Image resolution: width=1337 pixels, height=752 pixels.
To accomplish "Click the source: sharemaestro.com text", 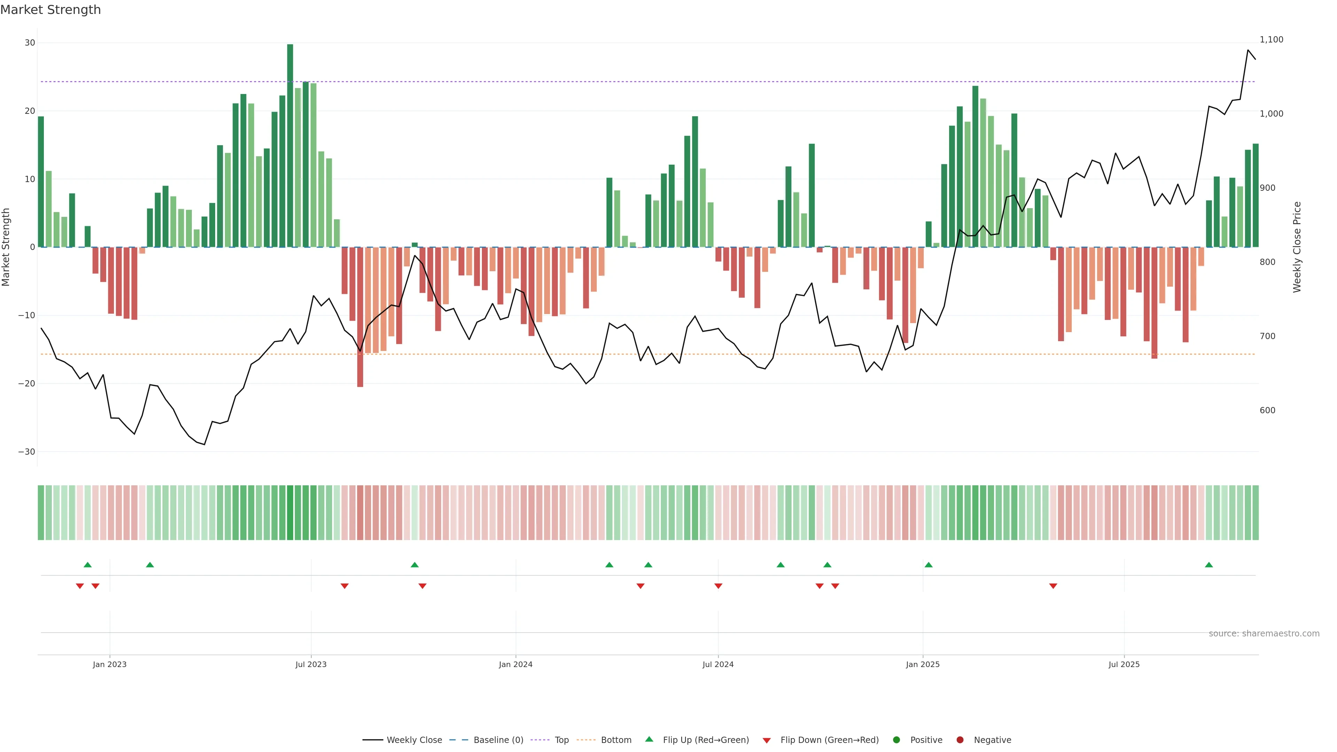I will [1264, 633].
